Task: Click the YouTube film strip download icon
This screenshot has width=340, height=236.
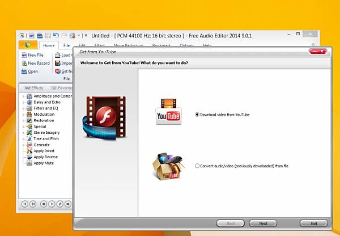Action: coord(168,111)
